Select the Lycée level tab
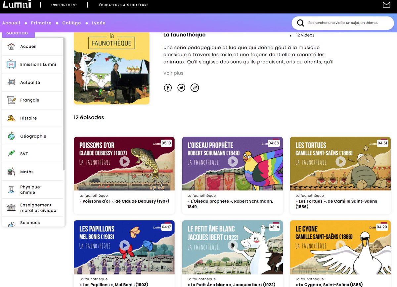This screenshot has width=397, height=287. (99, 23)
